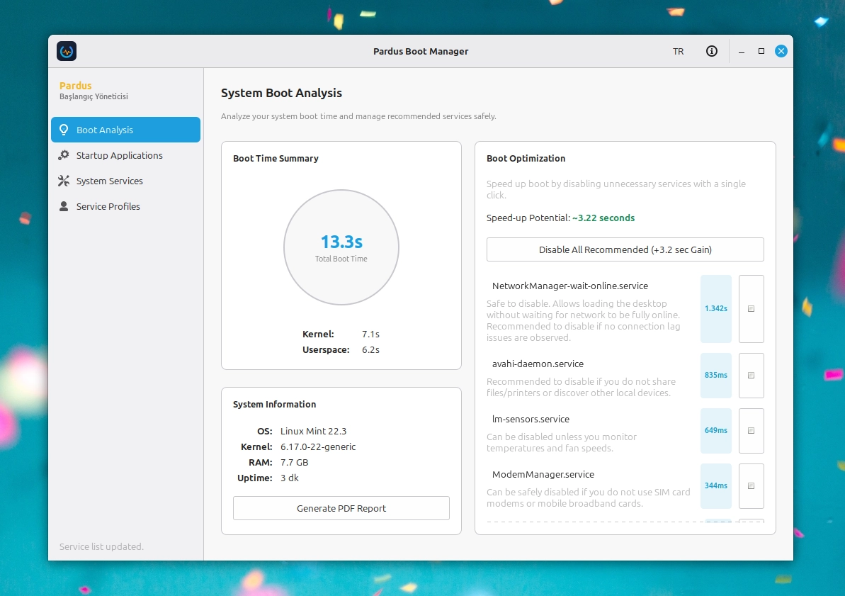Click the Pardus brand label in sidebar

coord(76,86)
